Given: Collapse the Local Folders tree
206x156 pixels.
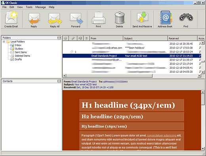Looking at the screenshot, I should [x=4, y=41].
